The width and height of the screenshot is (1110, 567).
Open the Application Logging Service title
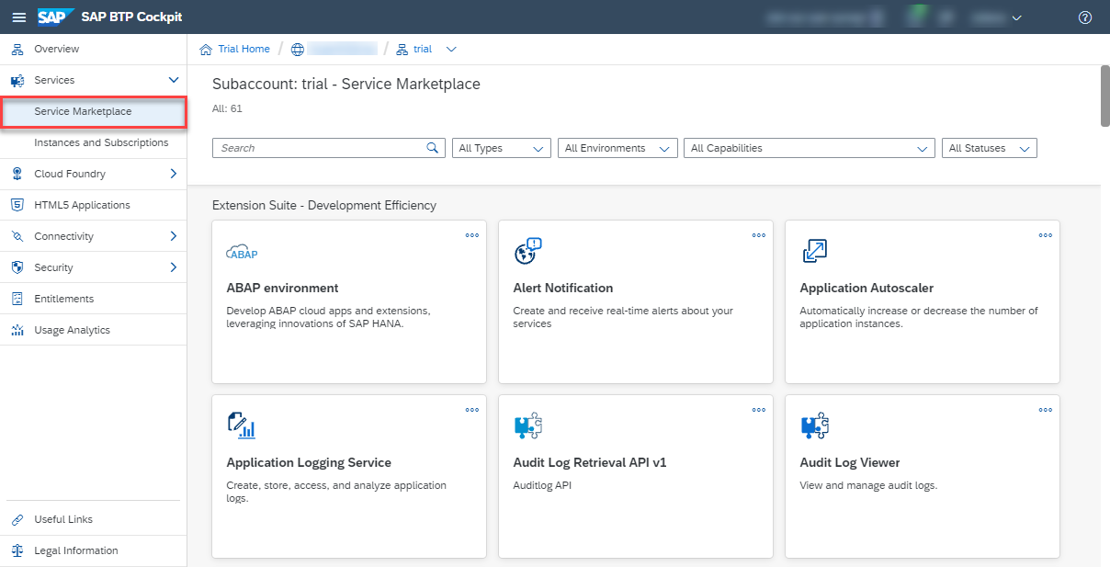[309, 462]
